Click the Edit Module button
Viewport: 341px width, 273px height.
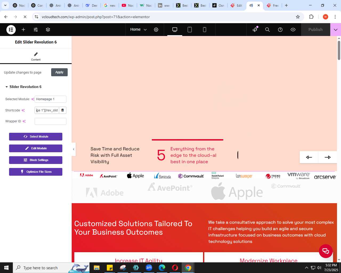(36, 148)
